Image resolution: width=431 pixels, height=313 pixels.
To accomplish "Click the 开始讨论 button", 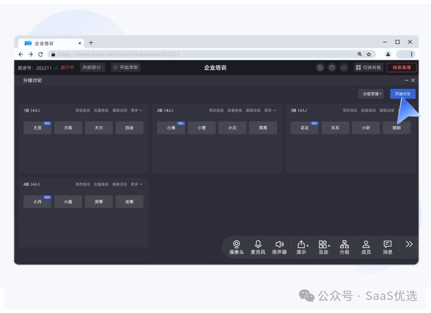I will pos(402,93).
